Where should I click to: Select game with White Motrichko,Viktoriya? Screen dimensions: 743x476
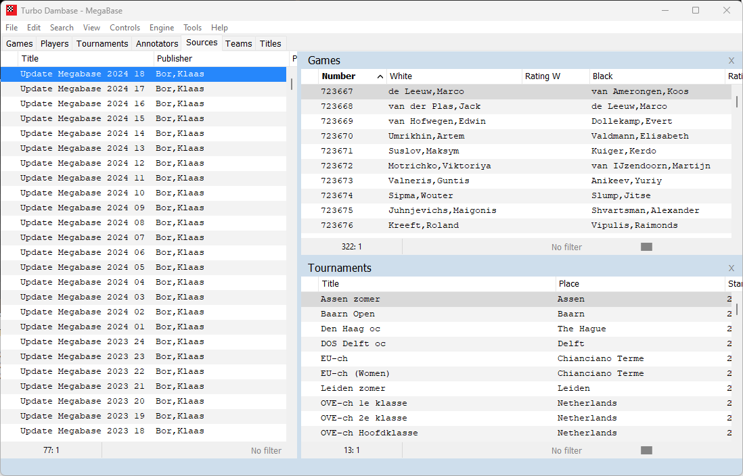516,166
